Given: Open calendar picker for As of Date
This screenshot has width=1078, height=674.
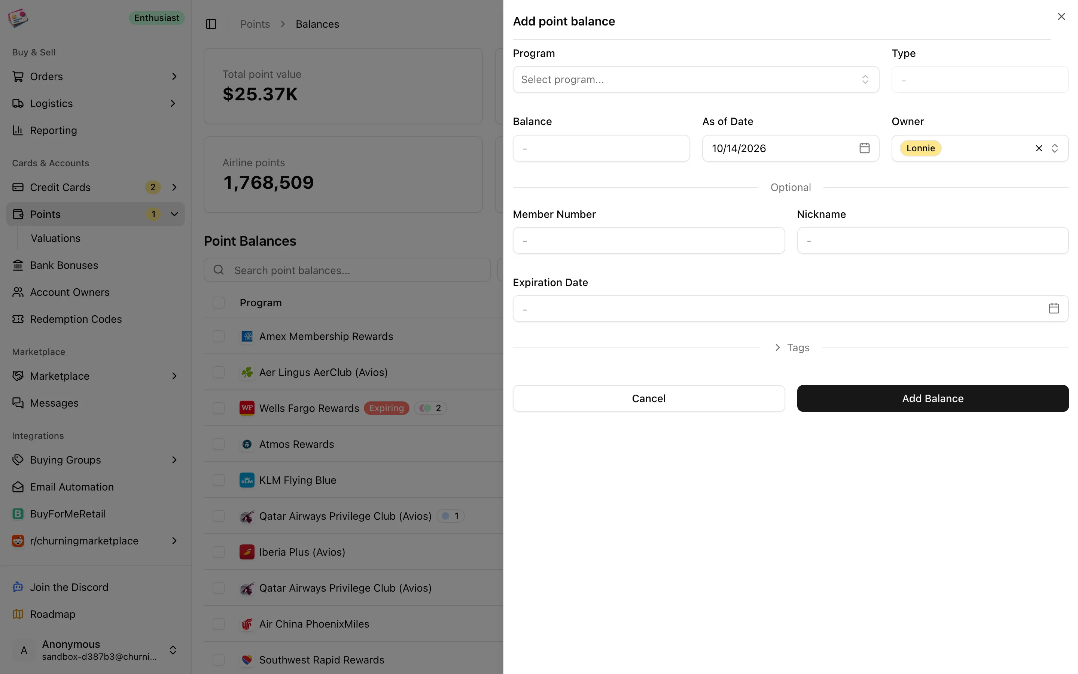Looking at the screenshot, I should point(864,148).
